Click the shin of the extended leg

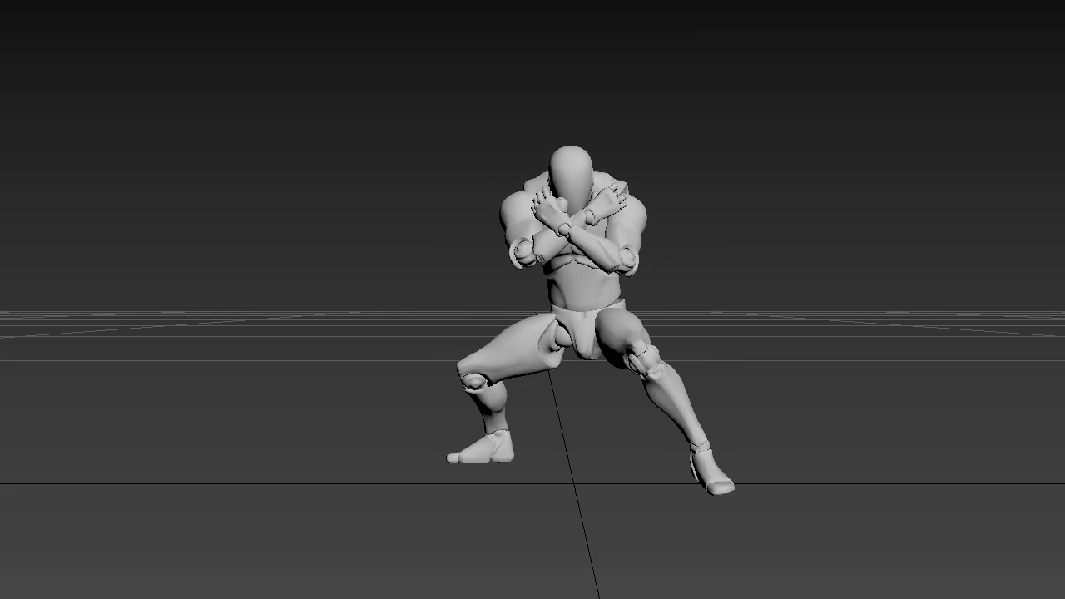click(x=676, y=406)
